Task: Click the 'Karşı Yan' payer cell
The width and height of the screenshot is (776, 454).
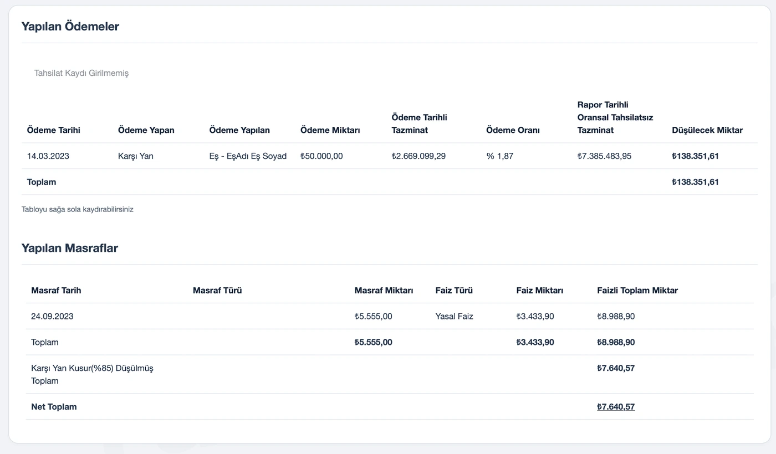Action: [136, 156]
